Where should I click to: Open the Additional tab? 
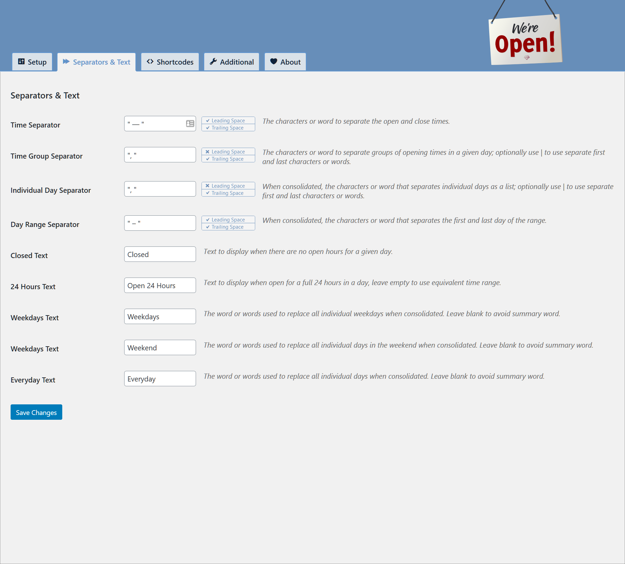tap(232, 62)
